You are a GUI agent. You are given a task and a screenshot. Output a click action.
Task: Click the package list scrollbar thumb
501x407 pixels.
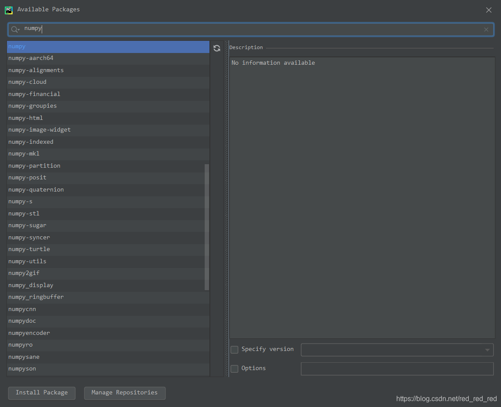point(207,227)
